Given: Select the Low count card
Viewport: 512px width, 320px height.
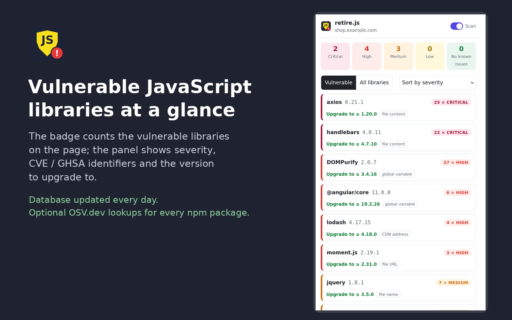Looking at the screenshot, I should 430,56.
